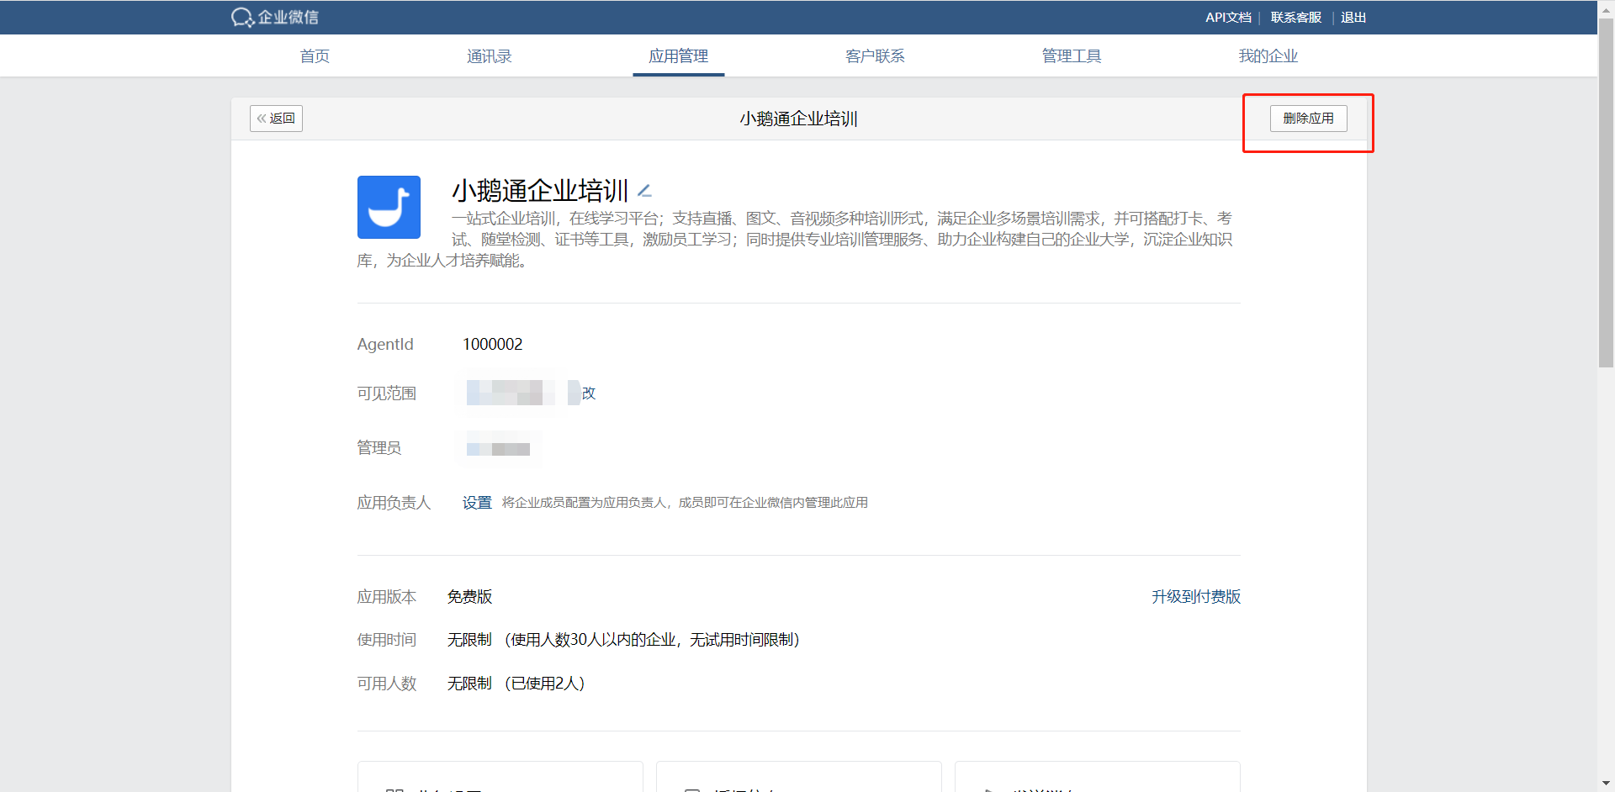Click the 应用版本 label
This screenshot has height=792, width=1615.
387,597
